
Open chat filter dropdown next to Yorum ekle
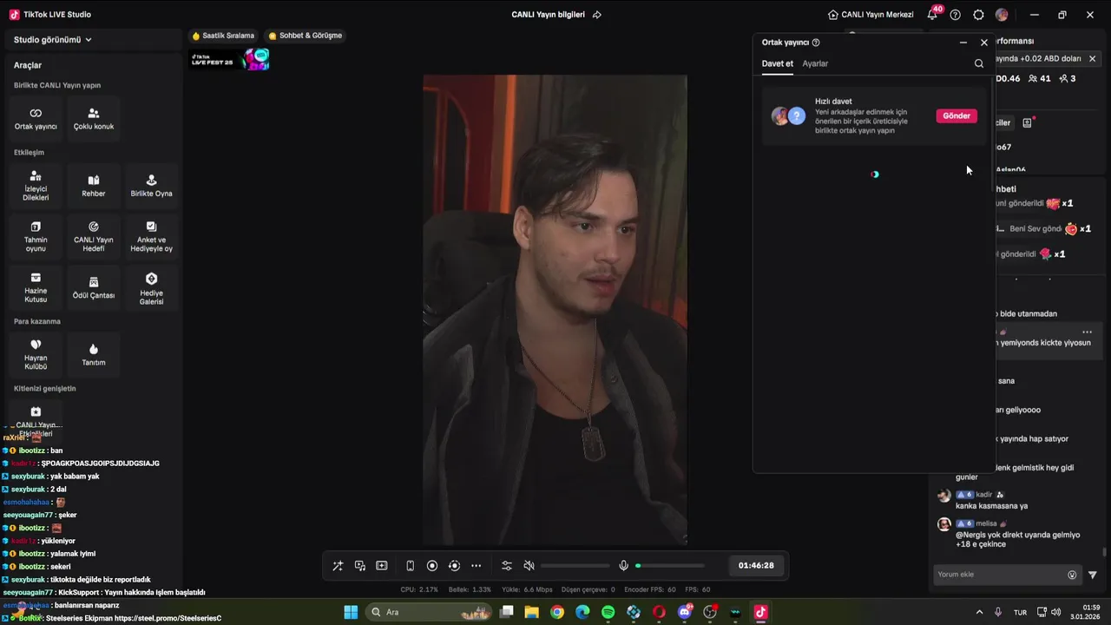click(1093, 575)
